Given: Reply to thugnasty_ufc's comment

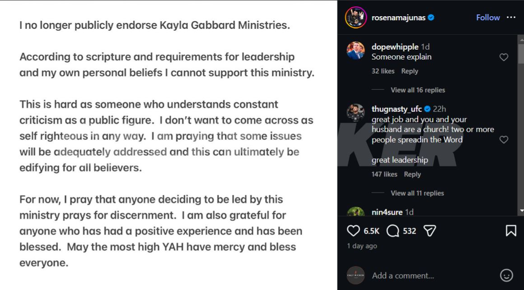Looking at the screenshot, I should click(x=412, y=175).
